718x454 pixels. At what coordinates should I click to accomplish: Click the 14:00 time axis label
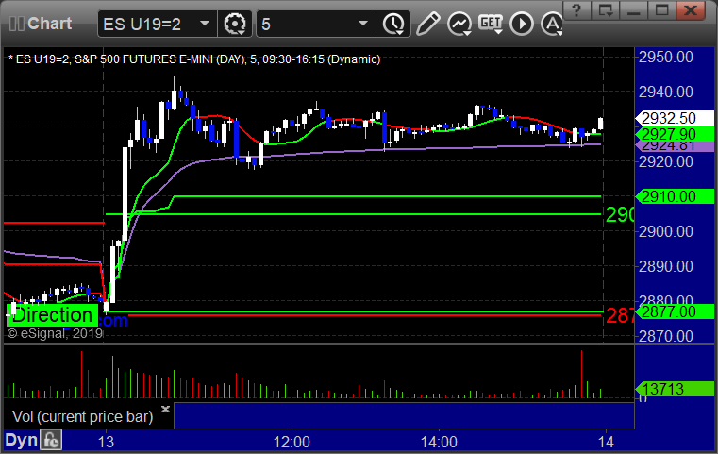439,442
